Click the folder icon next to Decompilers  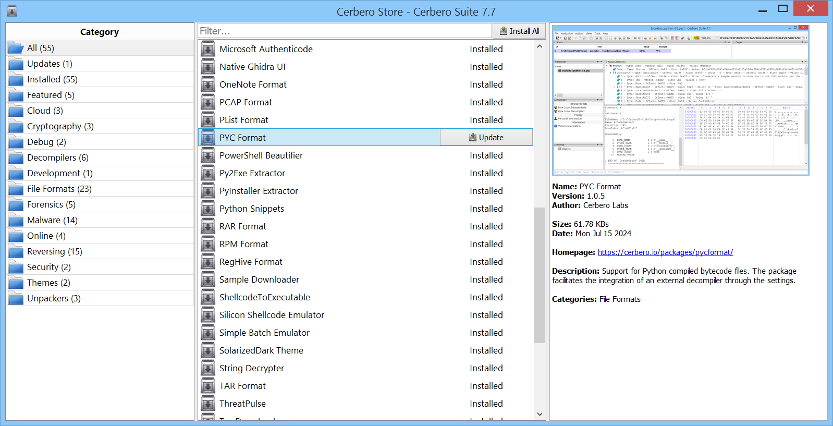click(x=16, y=158)
